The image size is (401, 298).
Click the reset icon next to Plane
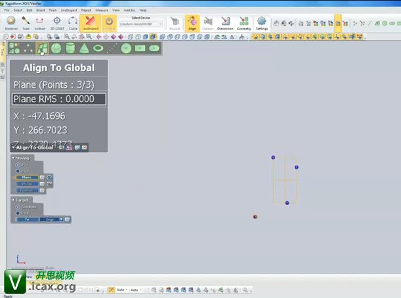point(42,177)
